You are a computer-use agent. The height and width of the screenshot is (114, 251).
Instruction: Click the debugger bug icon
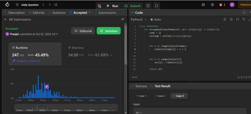coord(99,6)
